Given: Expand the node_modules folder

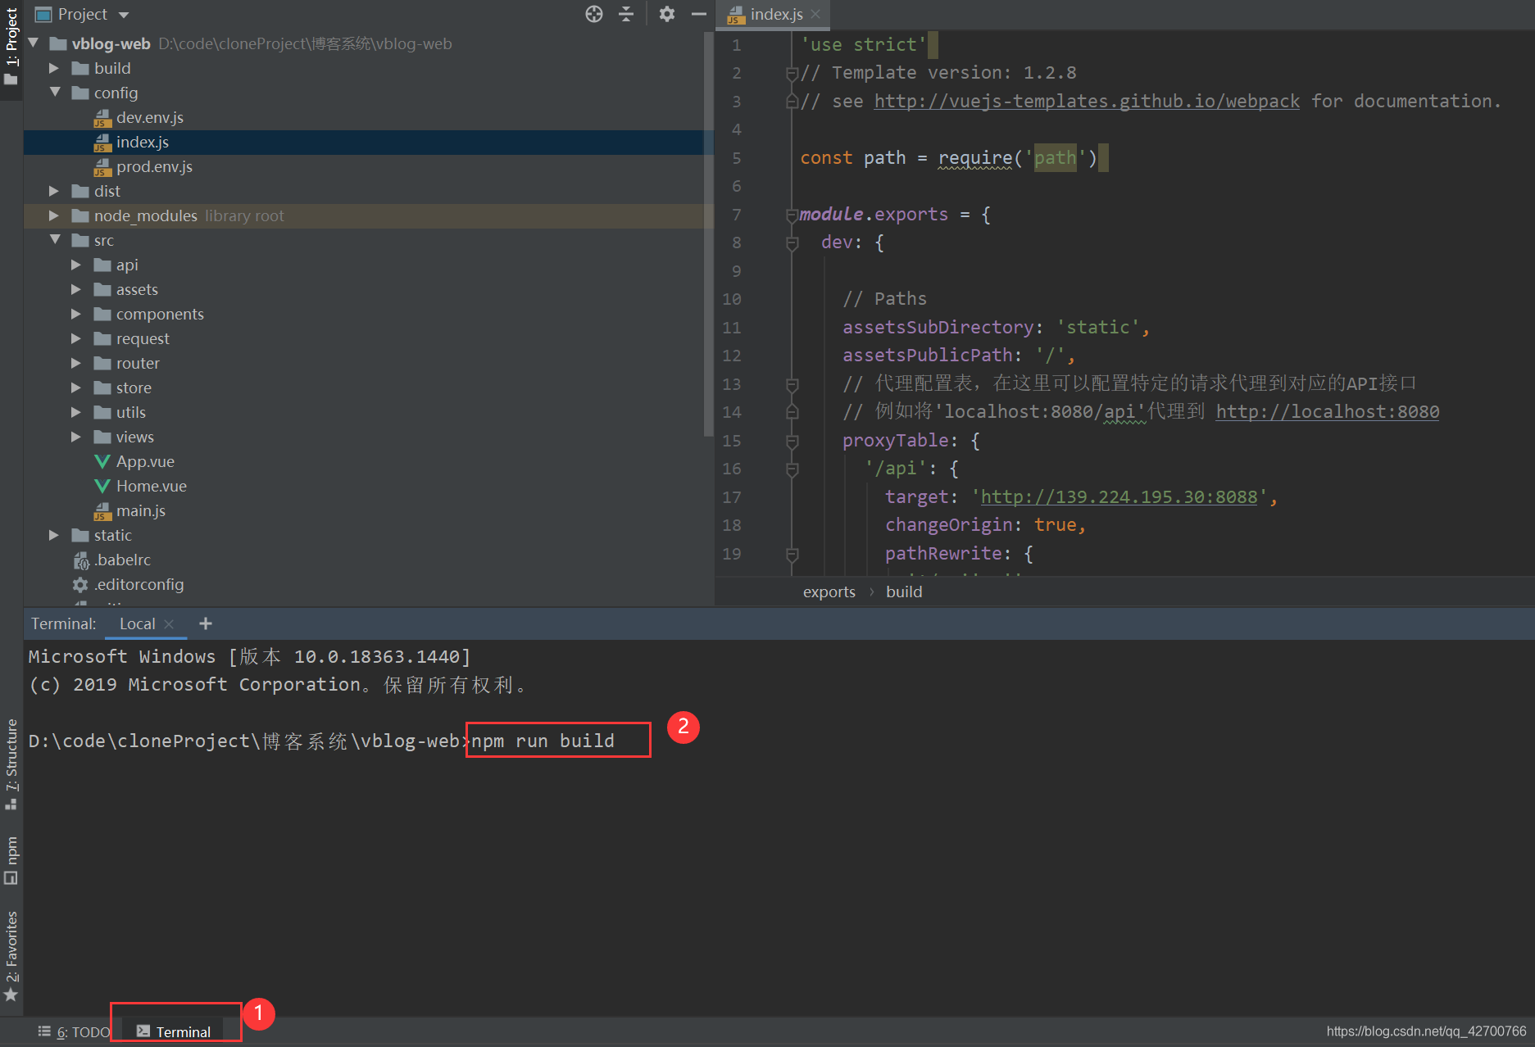Looking at the screenshot, I should tap(54, 215).
